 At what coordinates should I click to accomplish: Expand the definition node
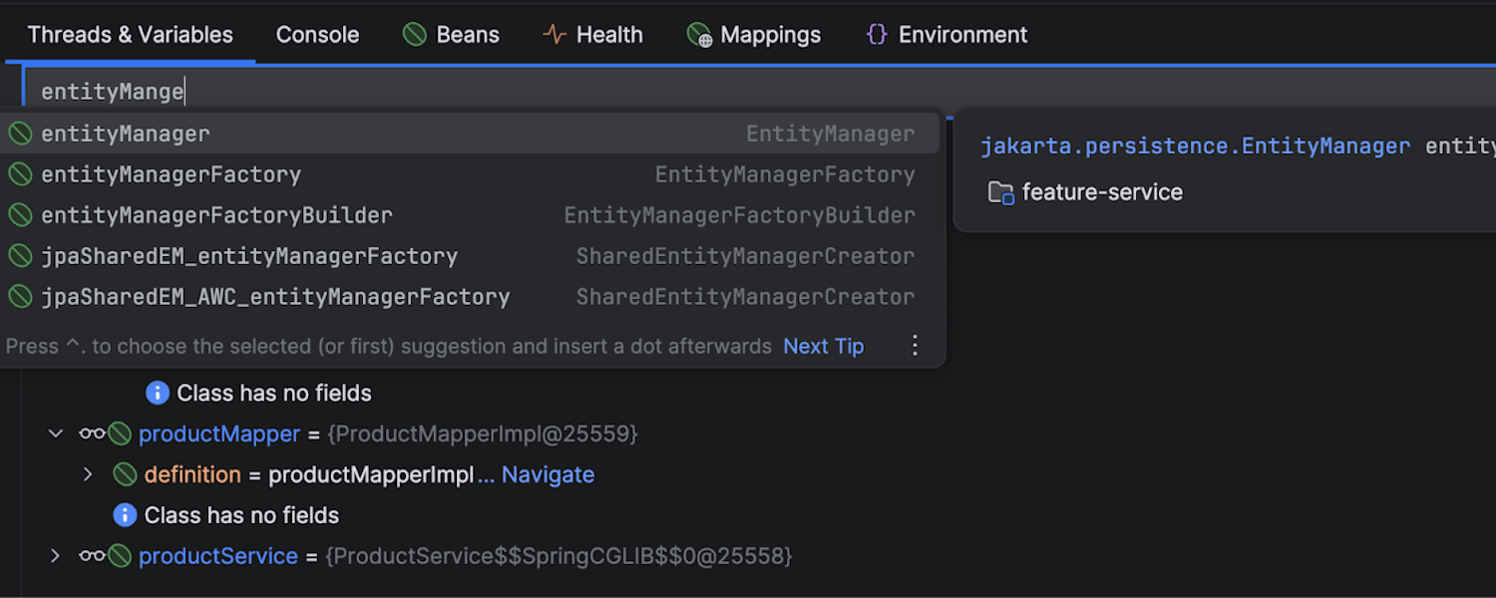pos(88,474)
